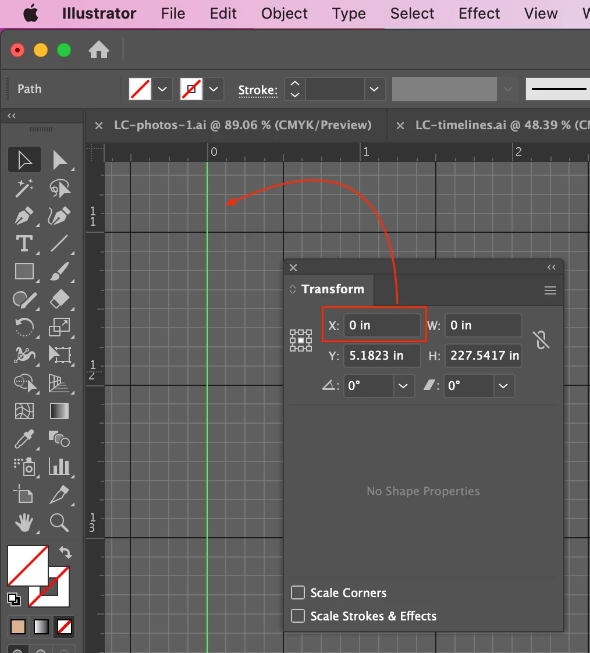590x653 pixels.
Task: Select the Mesh tool
Action: coord(24,411)
